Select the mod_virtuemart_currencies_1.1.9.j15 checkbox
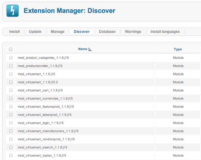This screenshot has height=160, width=201. [x=11, y=98]
